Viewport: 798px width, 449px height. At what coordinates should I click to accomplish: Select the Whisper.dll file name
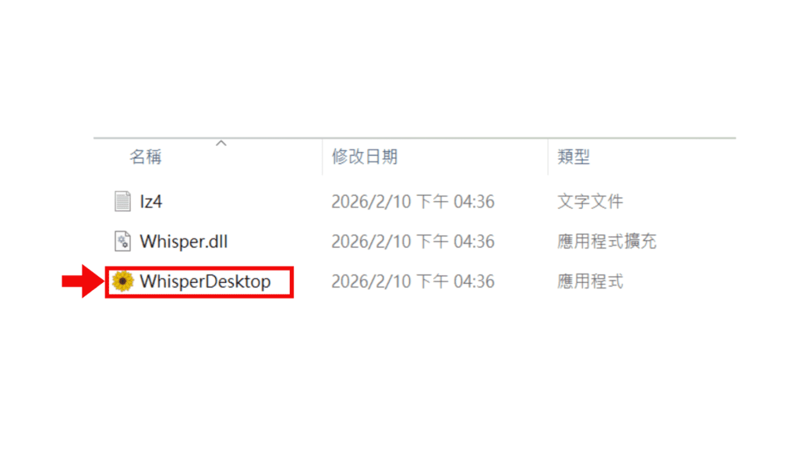click(184, 242)
